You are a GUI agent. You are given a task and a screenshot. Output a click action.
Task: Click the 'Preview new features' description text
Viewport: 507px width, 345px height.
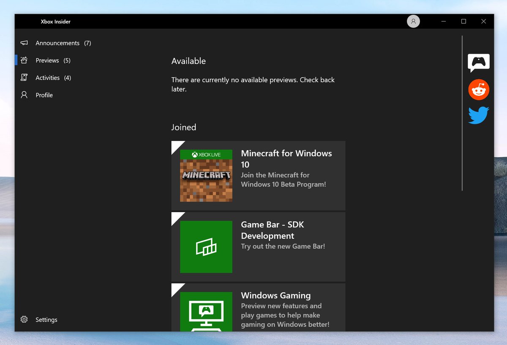pos(285,315)
